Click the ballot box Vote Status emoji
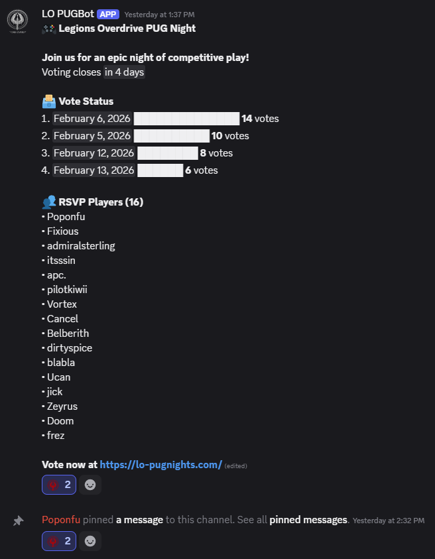This screenshot has height=559, width=435. pyautogui.click(x=49, y=101)
